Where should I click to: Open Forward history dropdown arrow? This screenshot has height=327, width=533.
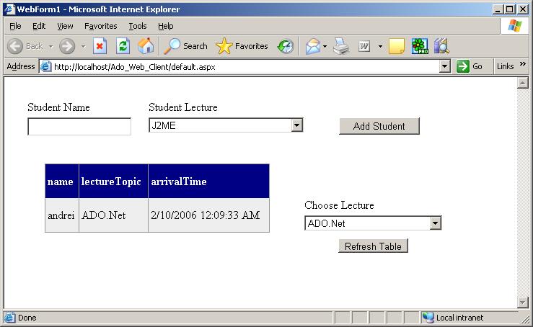pos(83,46)
